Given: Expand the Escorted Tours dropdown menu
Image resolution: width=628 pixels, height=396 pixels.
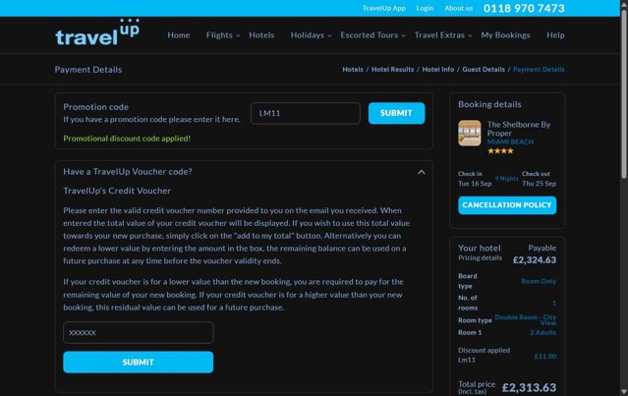Looking at the screenshot, I should [x=372, y=35].
